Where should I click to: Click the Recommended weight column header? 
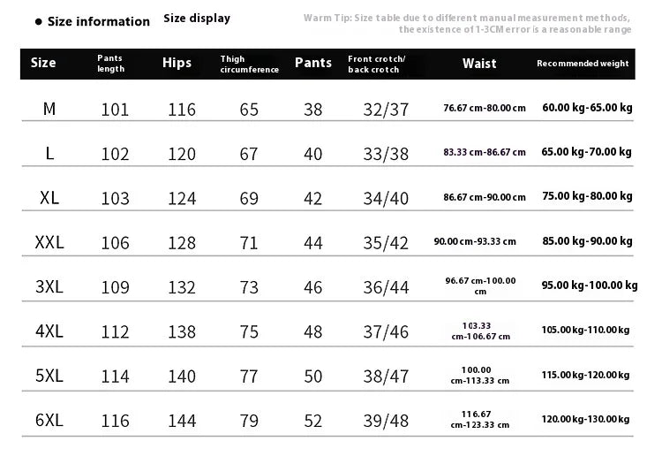point(583,64)
